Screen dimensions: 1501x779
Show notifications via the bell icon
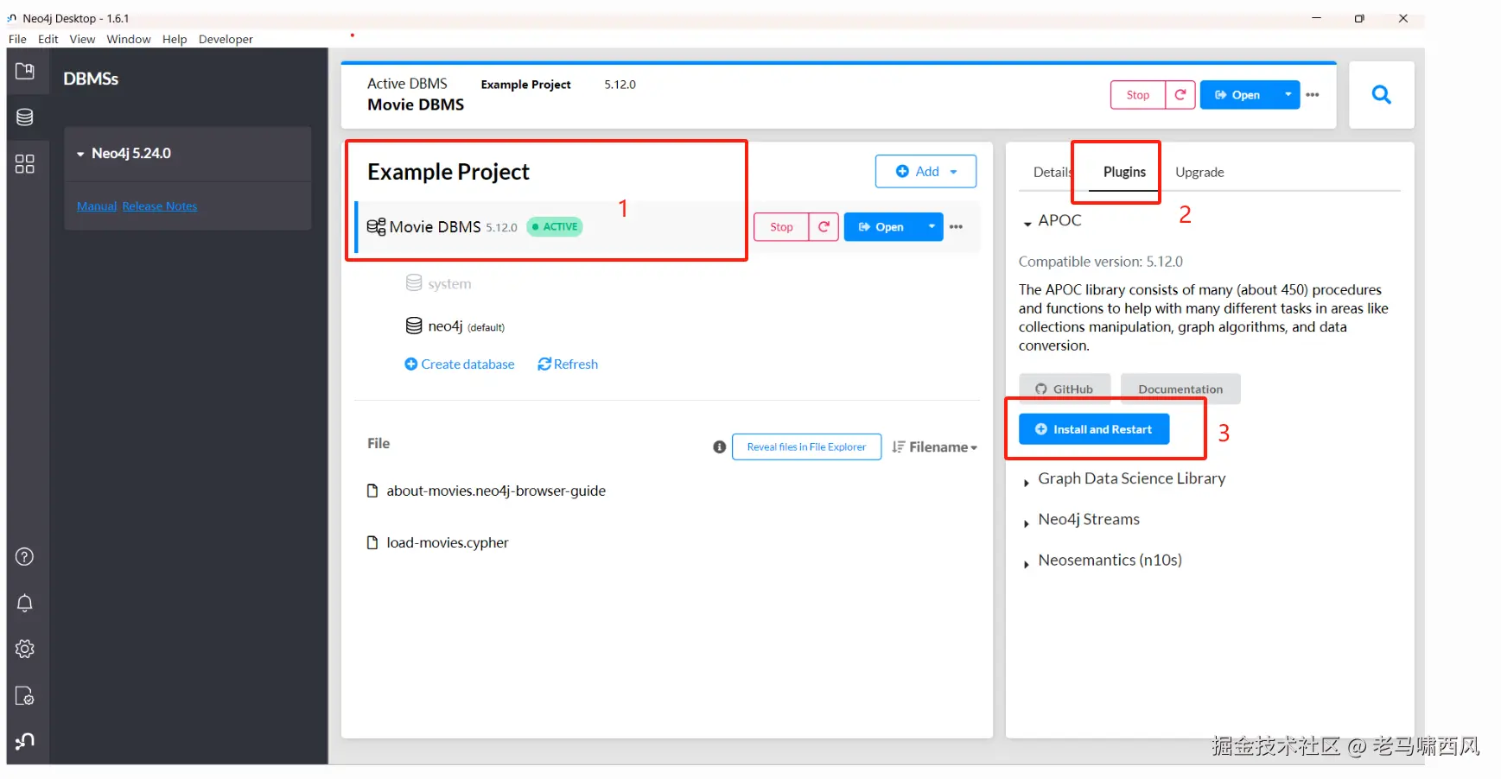[25, 603]
